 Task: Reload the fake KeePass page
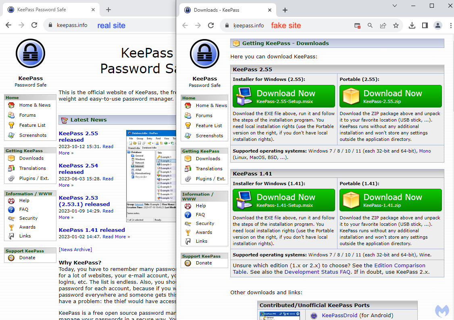pyautogui.click(x=211, y=25)
